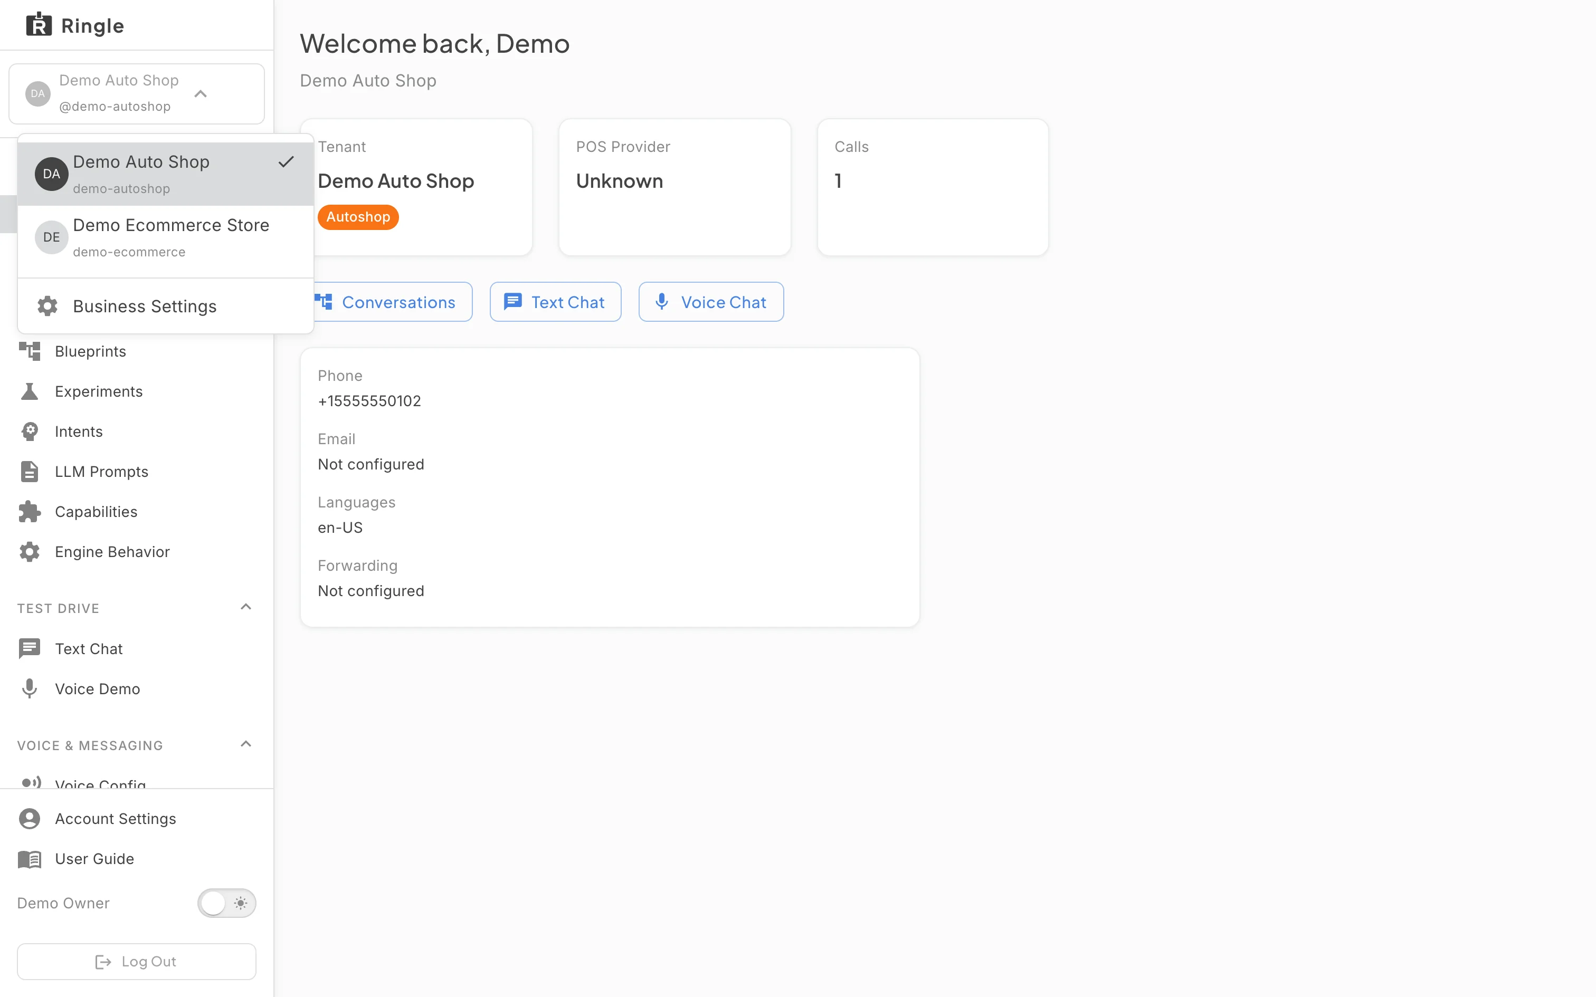The width and height of the screenshot is (1596, 997).
Task: Go to Experiments page
Action: (137, 391)
